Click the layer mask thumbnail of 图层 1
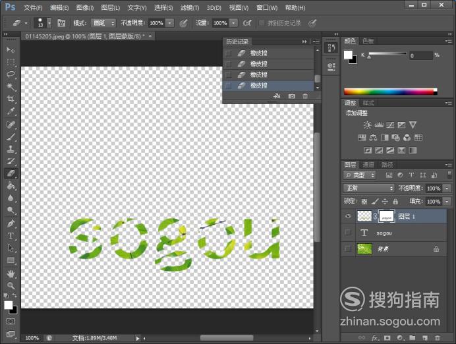456x344 pixels. tap(387, 216)
